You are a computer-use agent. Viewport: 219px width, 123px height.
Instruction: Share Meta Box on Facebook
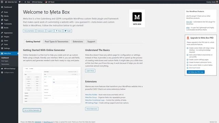point(59,31)
